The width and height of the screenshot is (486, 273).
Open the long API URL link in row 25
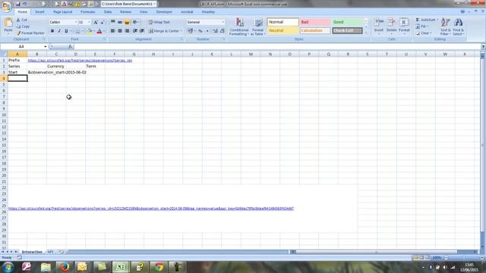[x=151, y=209]
